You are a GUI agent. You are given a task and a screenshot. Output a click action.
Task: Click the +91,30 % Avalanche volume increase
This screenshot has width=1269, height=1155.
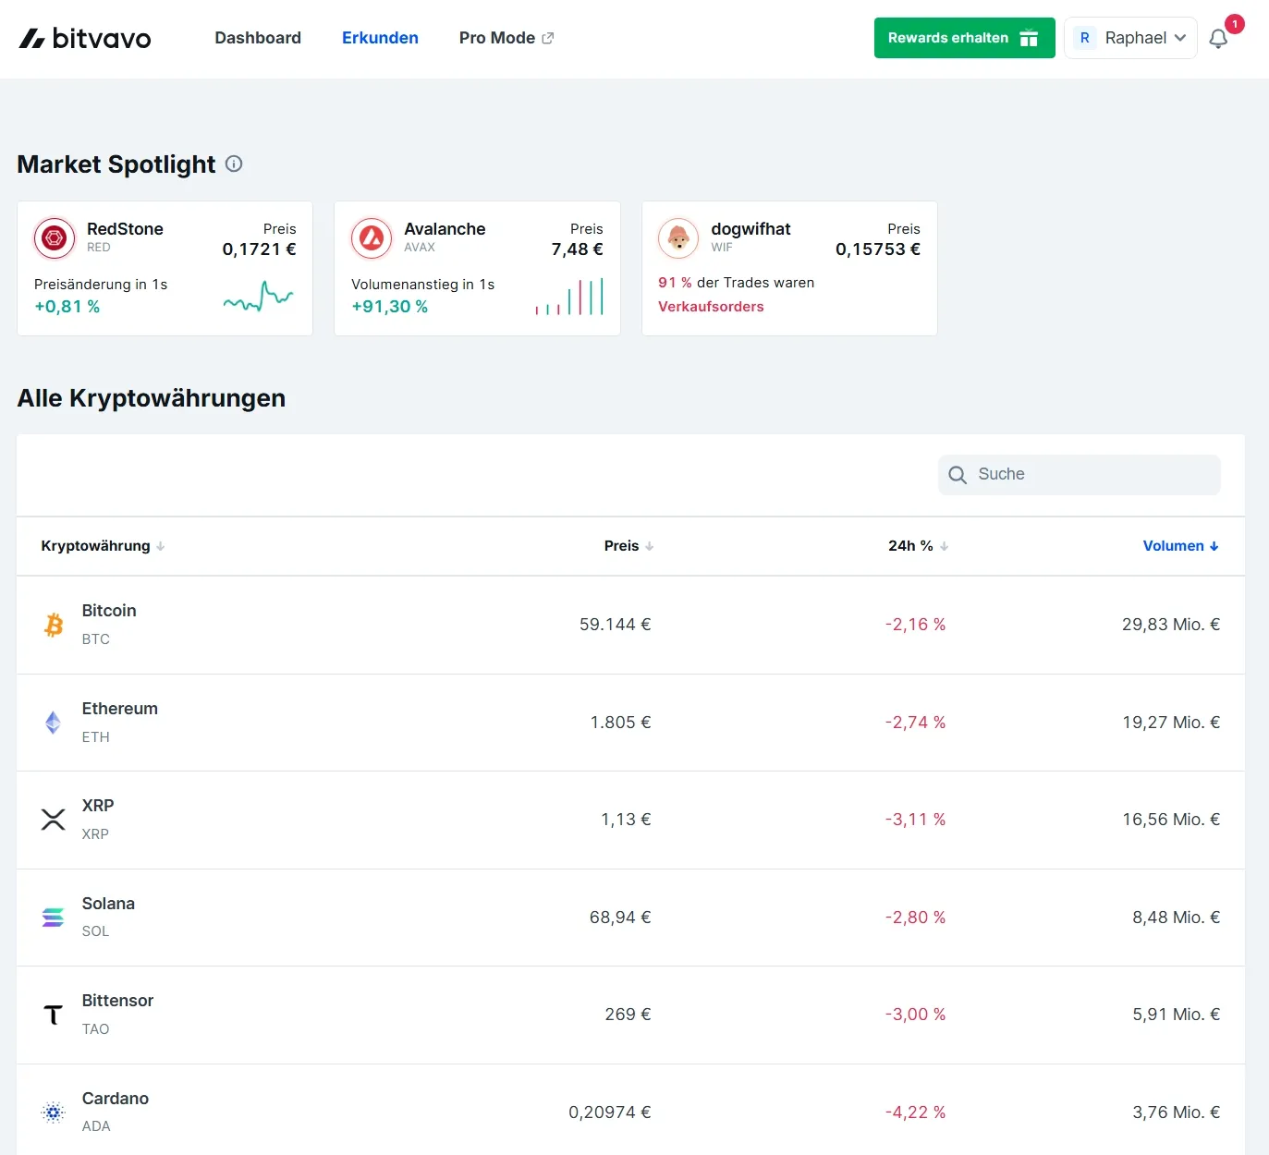(390, 307)
